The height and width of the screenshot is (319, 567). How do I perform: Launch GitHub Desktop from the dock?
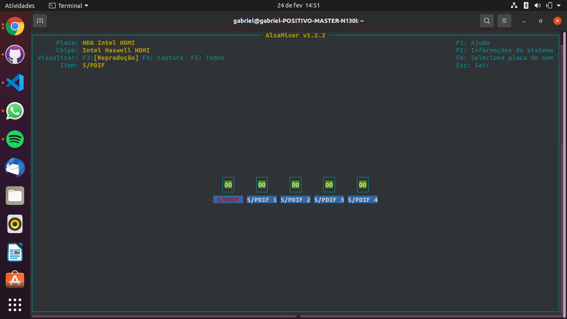(15, 55)
